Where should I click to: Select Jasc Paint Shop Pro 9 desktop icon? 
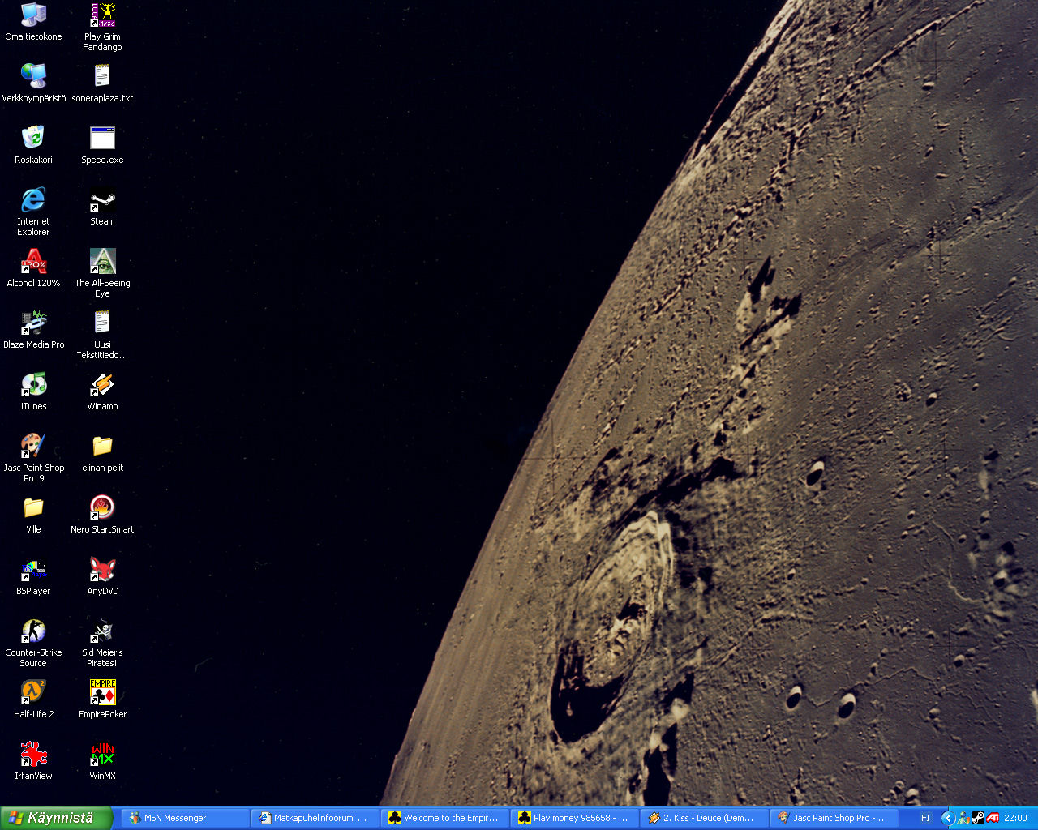pyautogui.click(x=33, y=458)
